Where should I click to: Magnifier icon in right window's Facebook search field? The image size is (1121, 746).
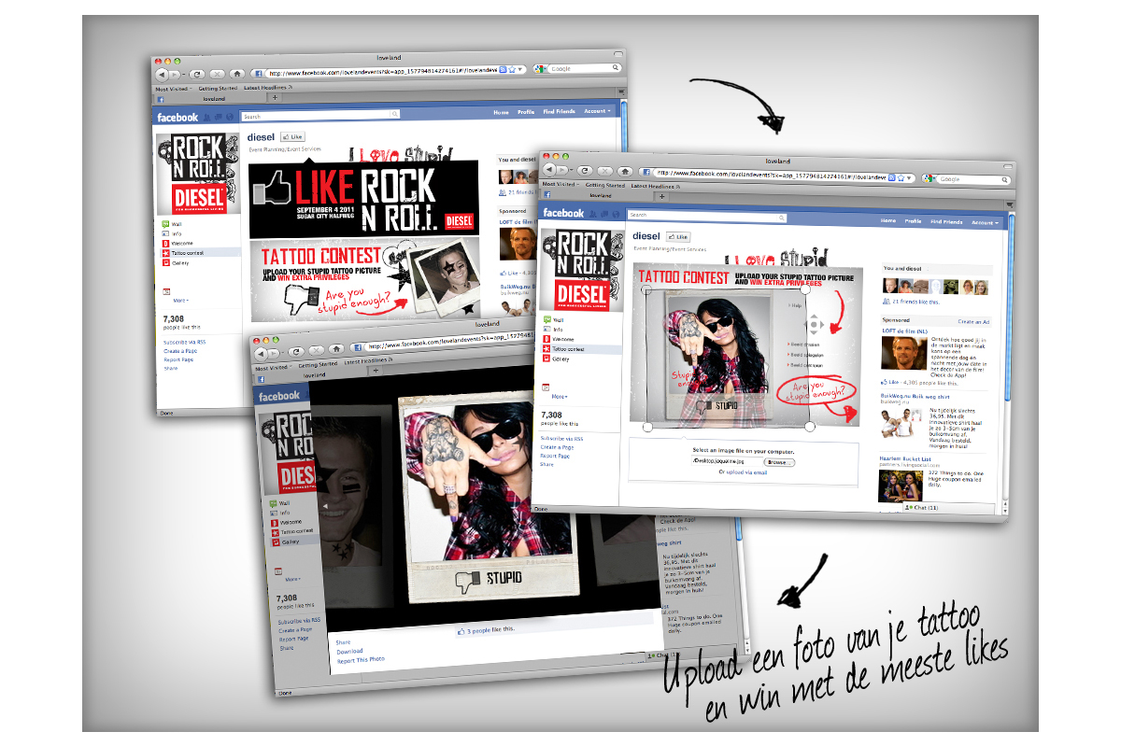point(783,217)
